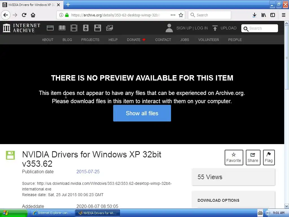Share this item
This screenshot has height=217, width=289.
coord(253,157)
